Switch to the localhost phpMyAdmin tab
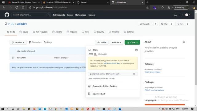 [x=58, y=2]
